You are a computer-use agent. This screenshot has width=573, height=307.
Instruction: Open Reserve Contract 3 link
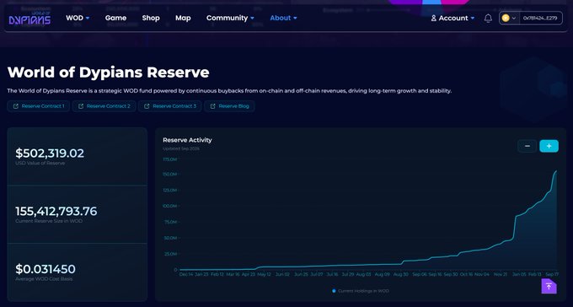(x=170, y=106)
